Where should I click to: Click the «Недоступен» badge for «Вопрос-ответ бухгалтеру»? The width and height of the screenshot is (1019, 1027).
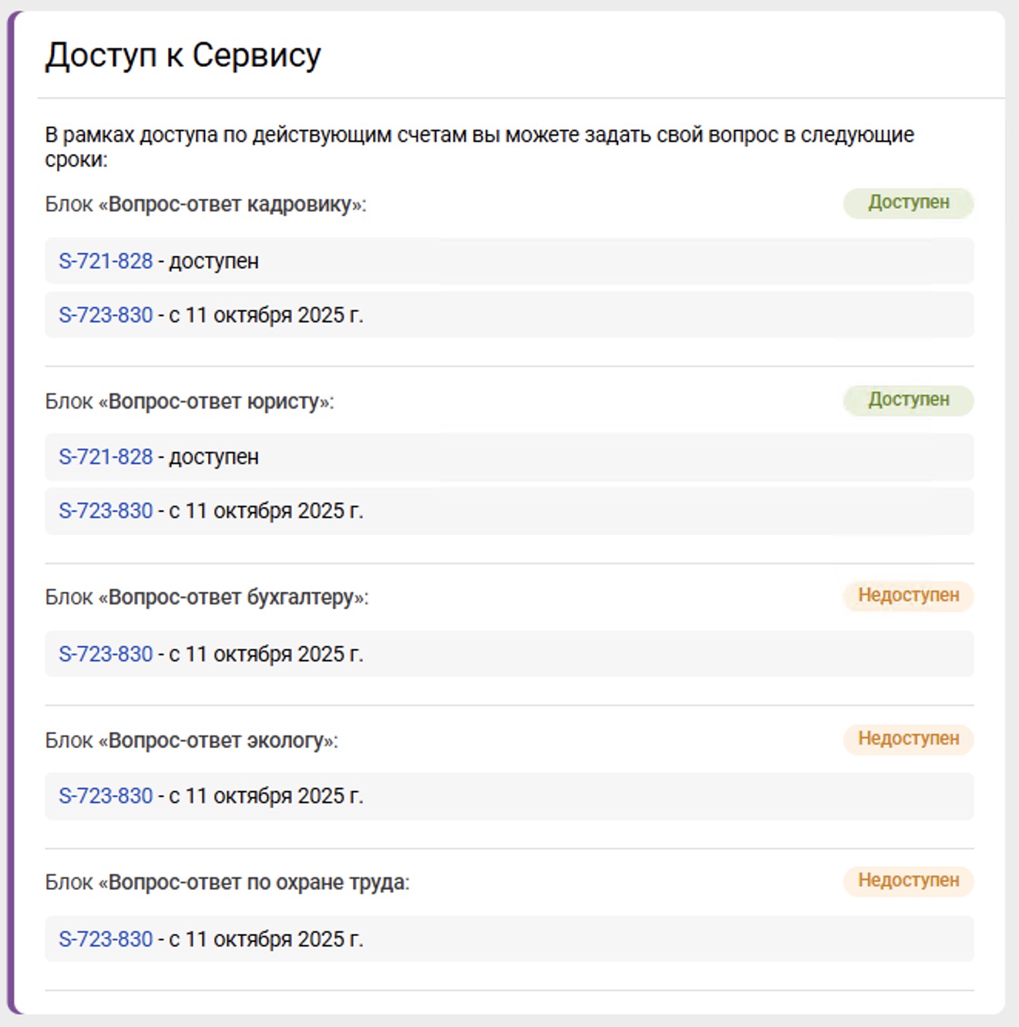point(908,595)
